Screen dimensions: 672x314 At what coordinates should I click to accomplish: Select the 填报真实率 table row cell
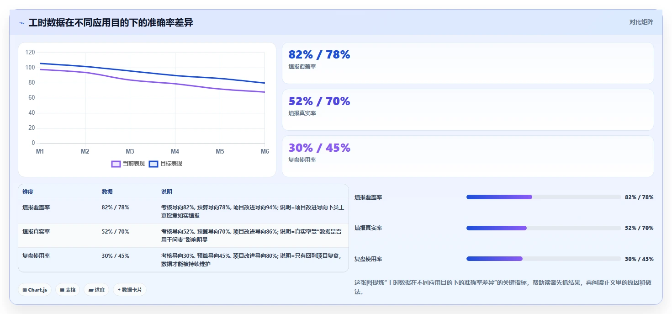[x=36, y=232]
